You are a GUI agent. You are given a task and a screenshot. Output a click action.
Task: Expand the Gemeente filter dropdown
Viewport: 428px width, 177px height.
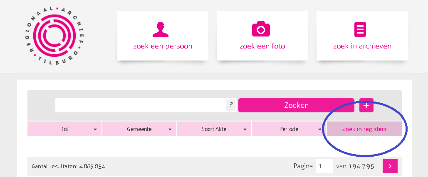pos(139,129)
